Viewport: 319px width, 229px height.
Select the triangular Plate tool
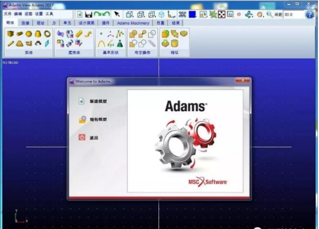20,43
